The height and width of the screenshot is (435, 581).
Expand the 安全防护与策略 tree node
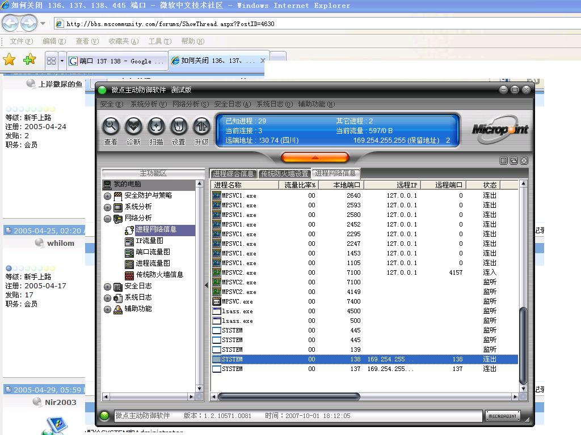point(107,196)
